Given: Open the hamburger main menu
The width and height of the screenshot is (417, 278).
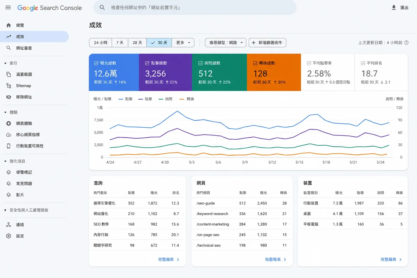Looking at the screenshot, I should pyautogui.click(x=8, y=8).
